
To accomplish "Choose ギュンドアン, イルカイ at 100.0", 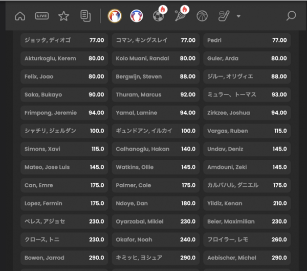I will point(156,131).
